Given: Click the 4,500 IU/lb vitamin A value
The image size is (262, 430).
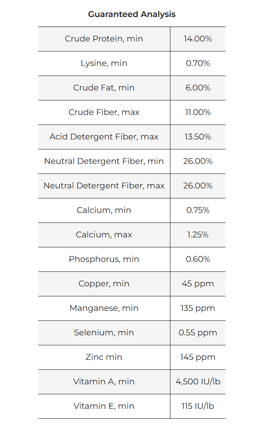Looking at the screenshot, I should click(198, 381).
